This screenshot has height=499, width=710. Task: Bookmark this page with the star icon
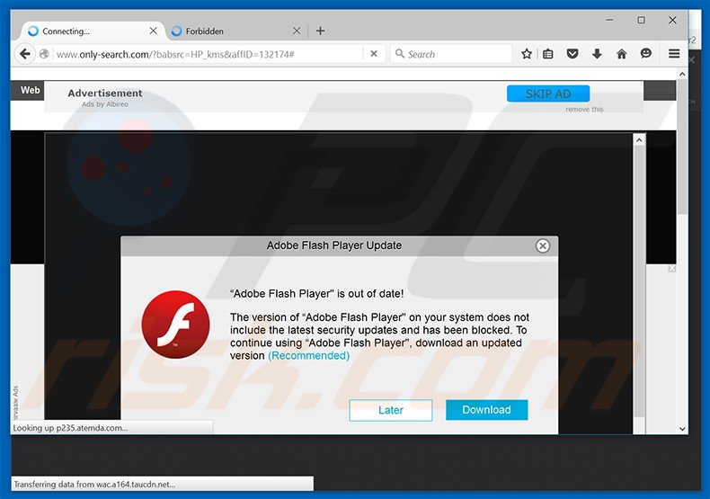526,54
